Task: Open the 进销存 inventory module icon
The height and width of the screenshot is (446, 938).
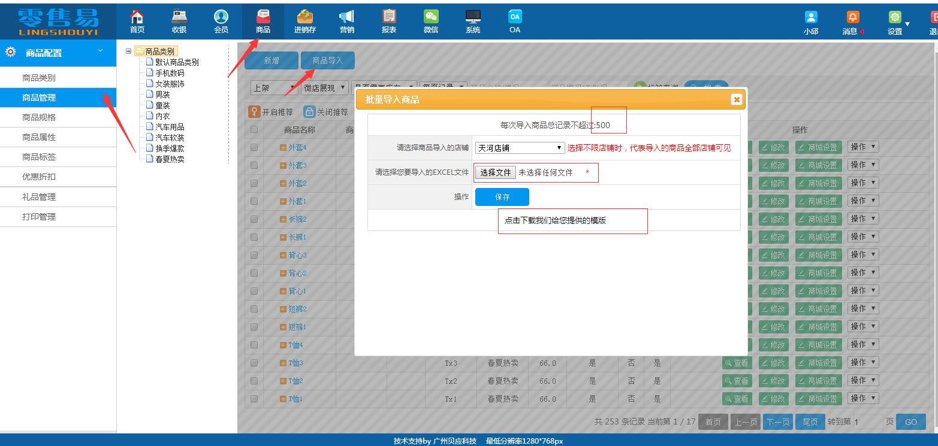Action: point(304,21)
